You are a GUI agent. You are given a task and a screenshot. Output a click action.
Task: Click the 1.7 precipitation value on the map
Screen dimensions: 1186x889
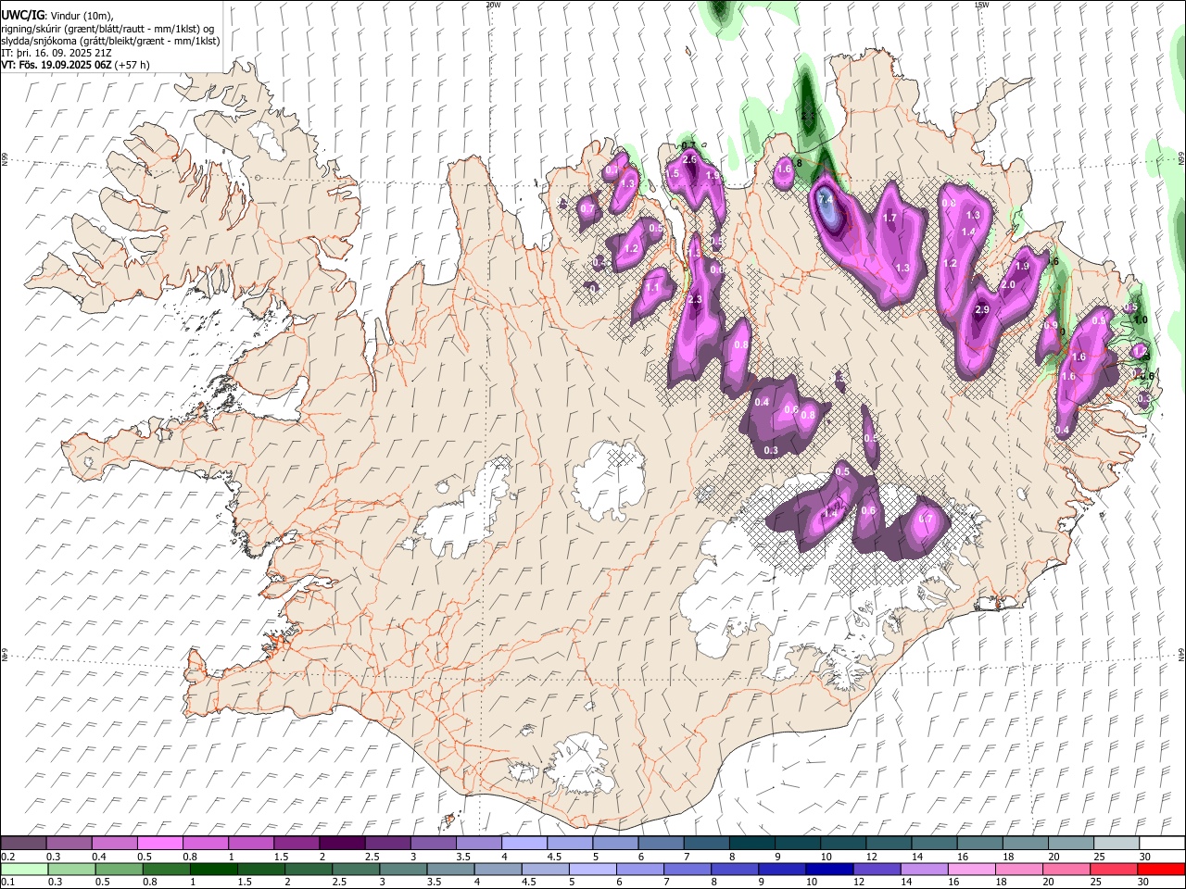coord(890,219)
